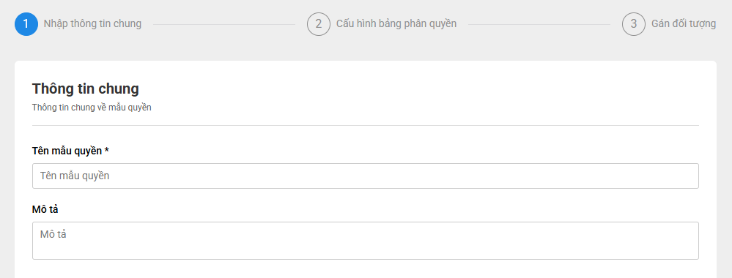Click the gray placeholder text "Tên mẫu quyền"

pyautogui.click(x=75, y=176)
